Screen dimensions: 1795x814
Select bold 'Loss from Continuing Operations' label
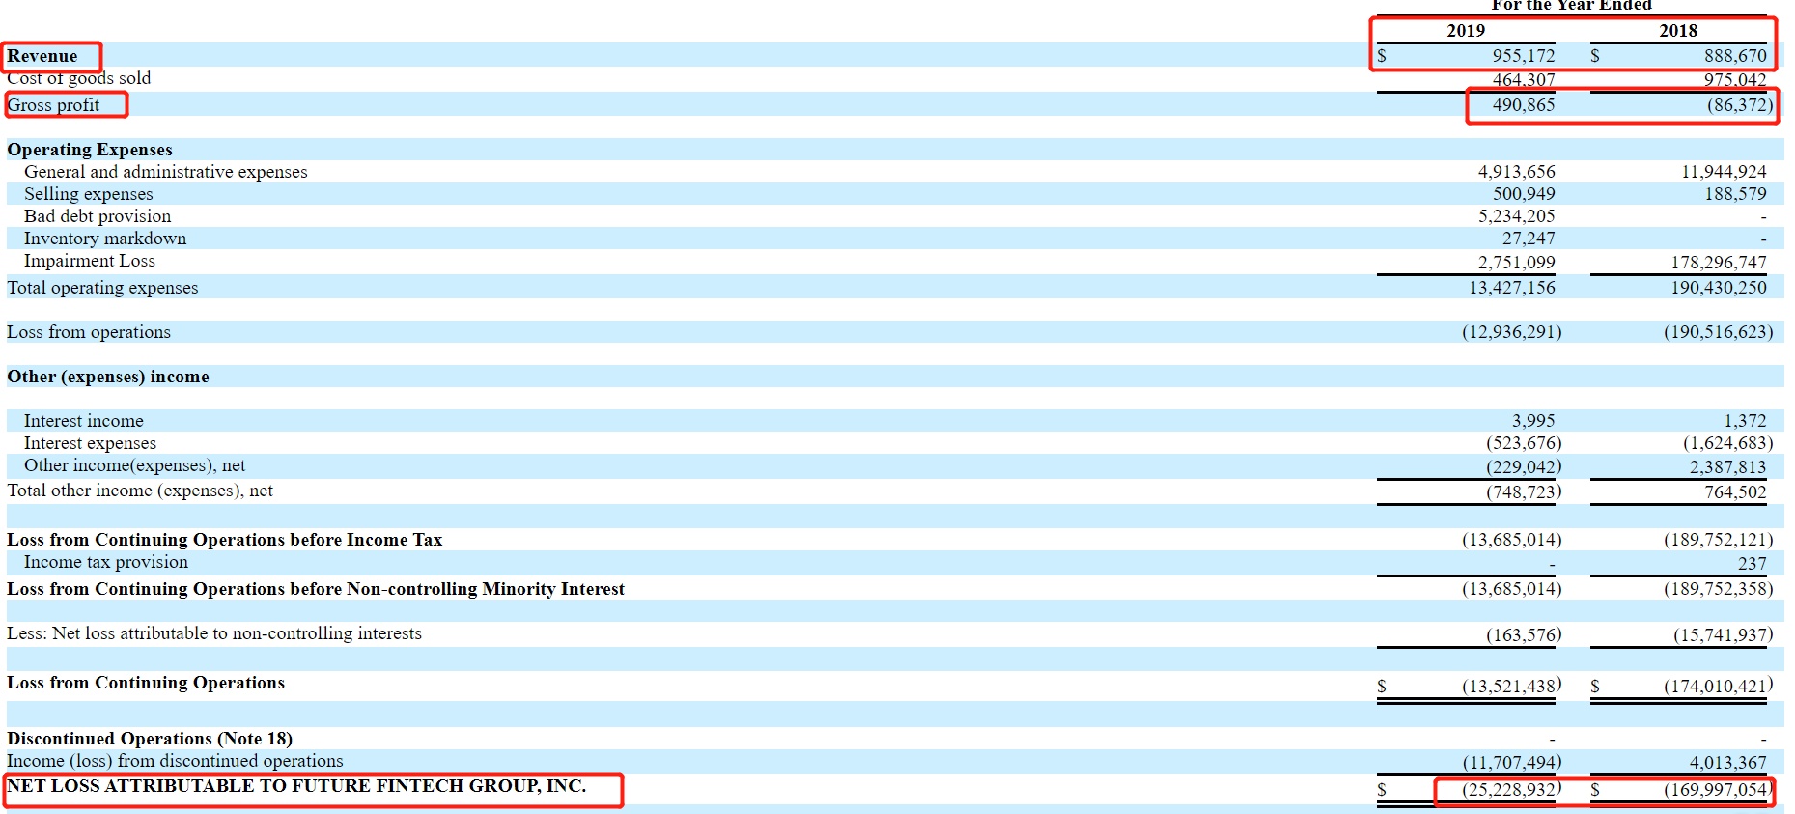tap(146, 683)
